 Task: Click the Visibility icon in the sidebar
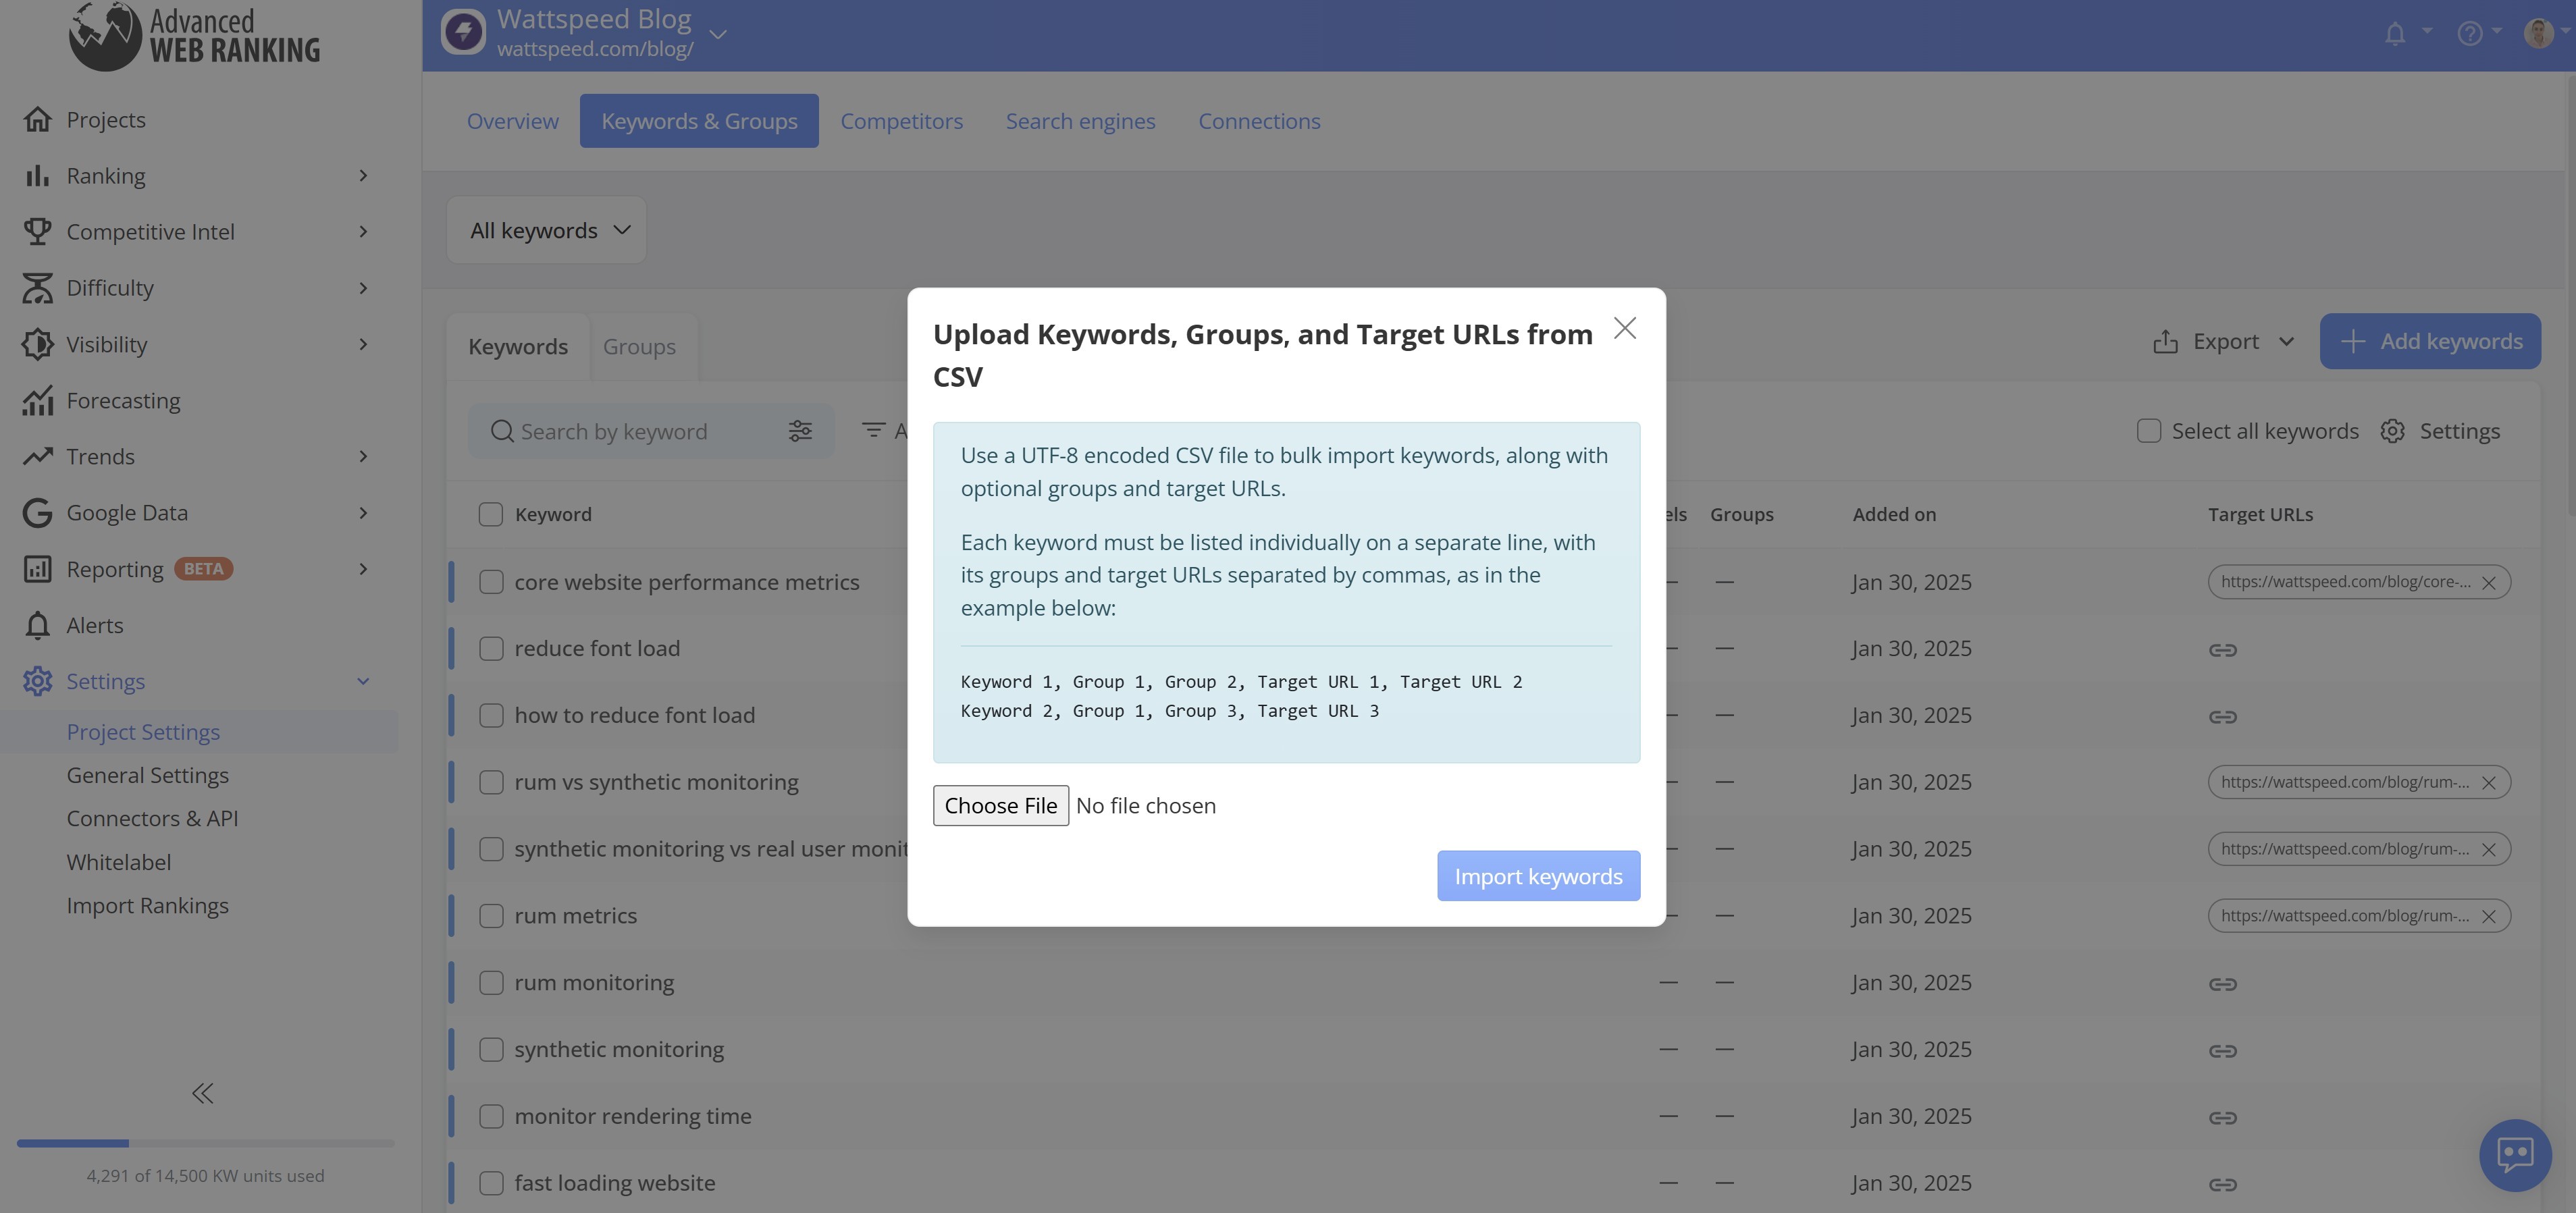[37, 344]
